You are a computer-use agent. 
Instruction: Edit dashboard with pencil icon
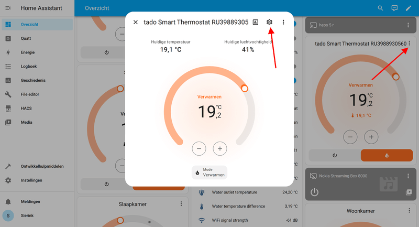pos(409,8)
